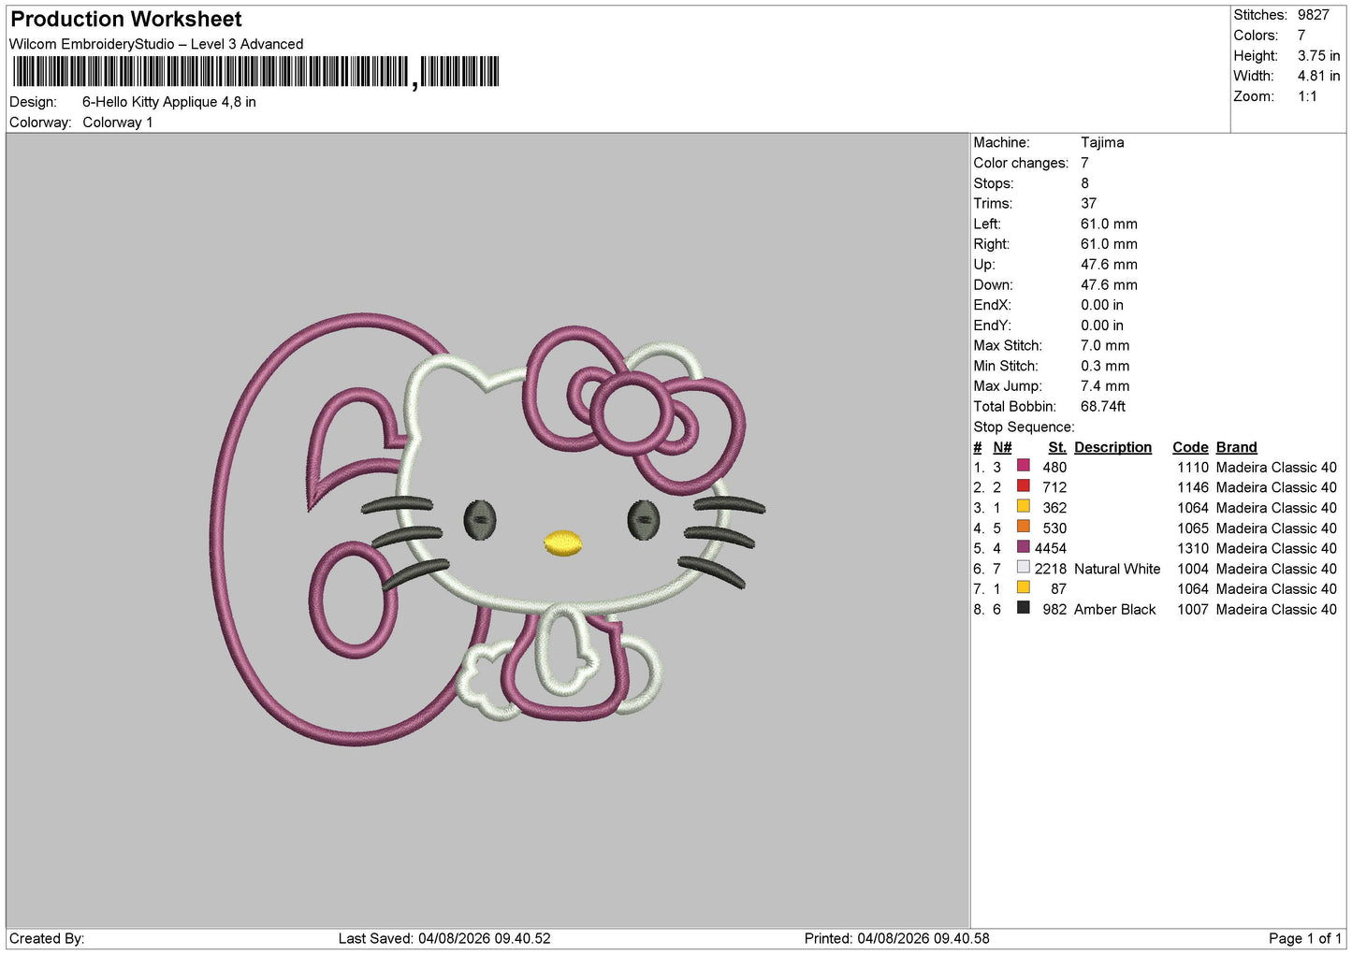Click the Colors value 7 in header
Screen dimensions: 1352x955
click(1301, 36)
